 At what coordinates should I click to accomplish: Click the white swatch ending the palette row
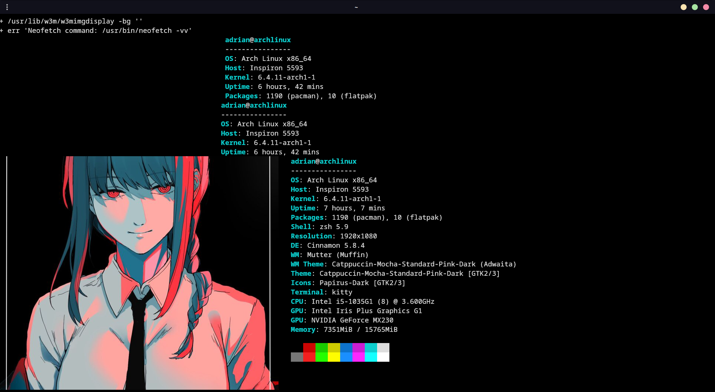pyautogui.click(x=383, y=357)
